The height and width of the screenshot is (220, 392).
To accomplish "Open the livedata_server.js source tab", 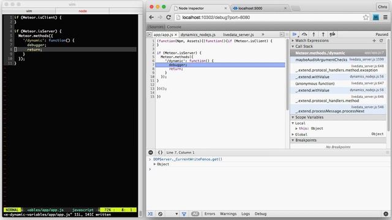I will (238, 35).
